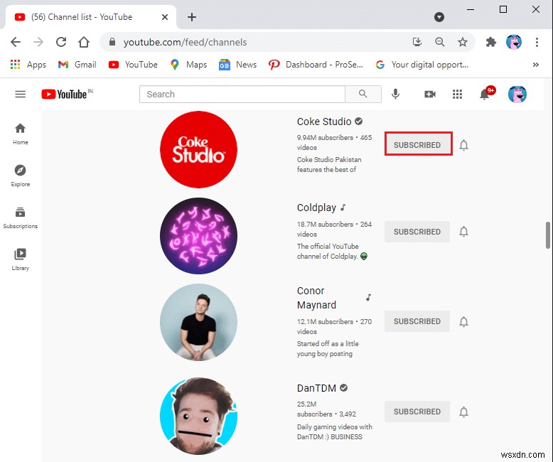Bookmark this page with the star icon
553x462 pixels.
click(462, 42)
